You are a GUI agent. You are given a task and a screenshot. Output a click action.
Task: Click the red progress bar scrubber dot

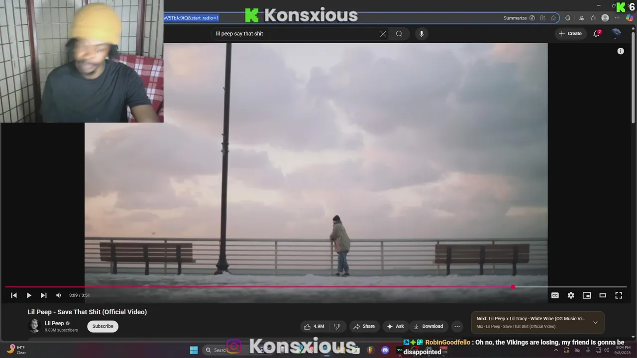coord(513,287)
